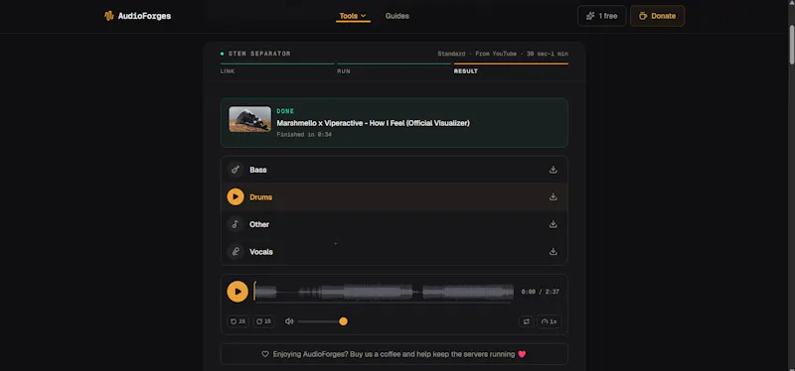Click the Other music note icon
The width and height of the screenshot is (795, 371).
(236, 224)
